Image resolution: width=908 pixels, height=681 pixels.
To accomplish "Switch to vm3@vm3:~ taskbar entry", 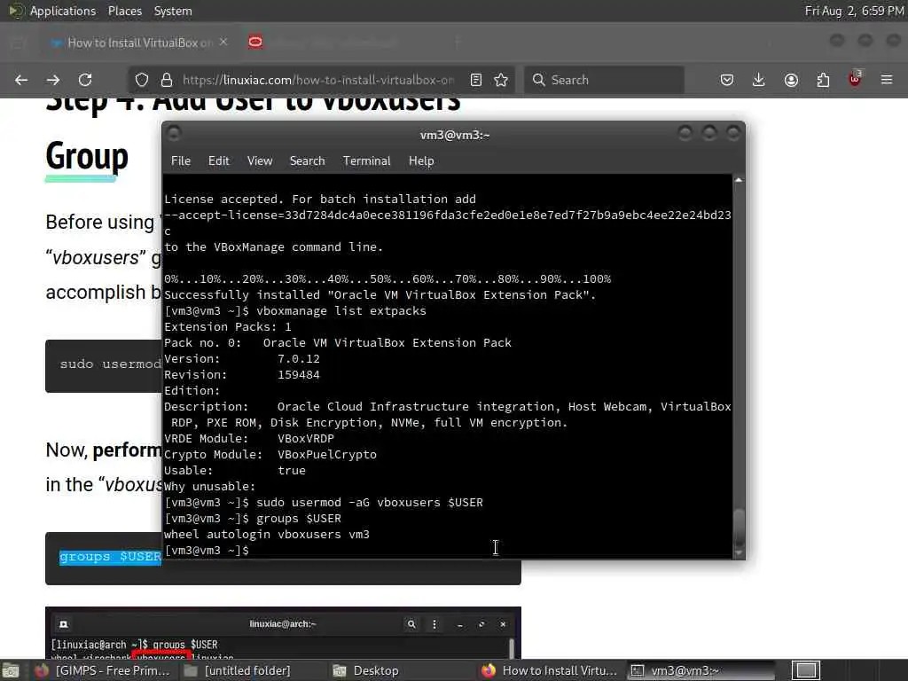I will click(701, 670).
